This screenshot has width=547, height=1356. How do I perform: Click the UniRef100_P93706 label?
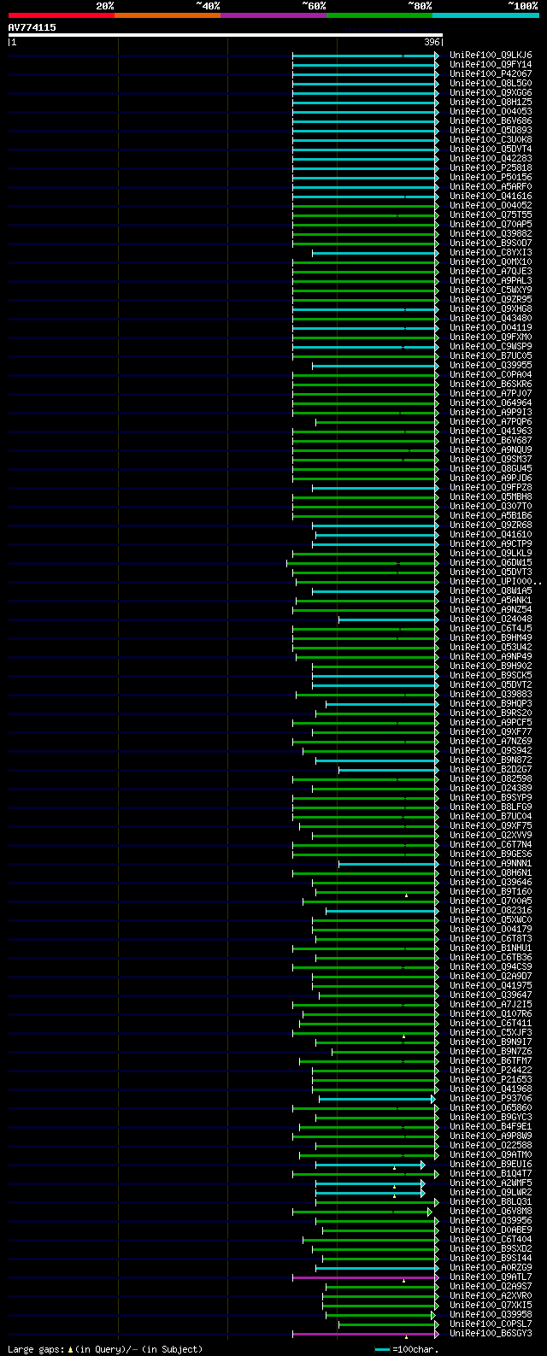491,1098
